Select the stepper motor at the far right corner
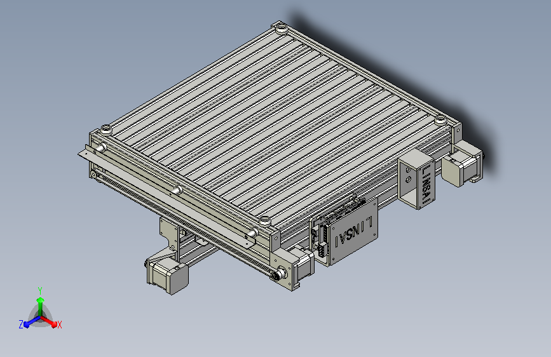551x357 pixels. [462, 168]
